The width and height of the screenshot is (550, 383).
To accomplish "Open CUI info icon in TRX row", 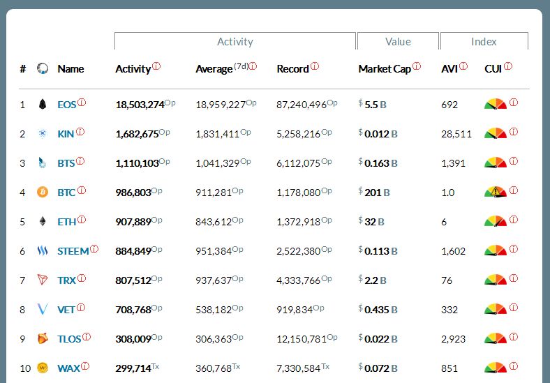I will [x=514, y=278].
